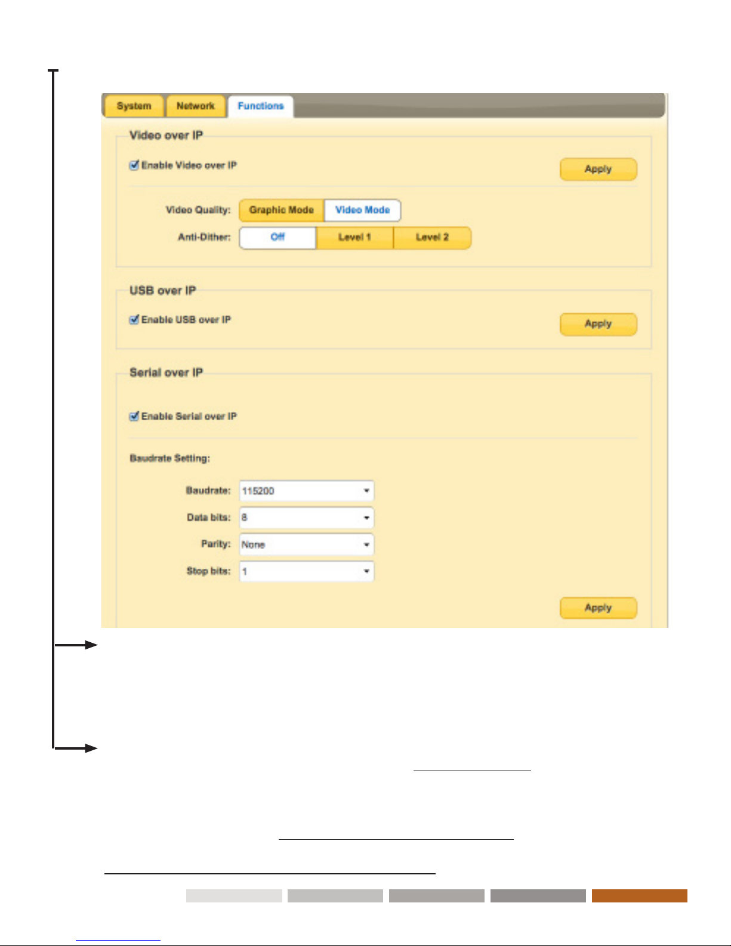Apply the Serial over IP settings
This screenshot has height=946, width=731.
pyautogui.click(x=598, y=608)
